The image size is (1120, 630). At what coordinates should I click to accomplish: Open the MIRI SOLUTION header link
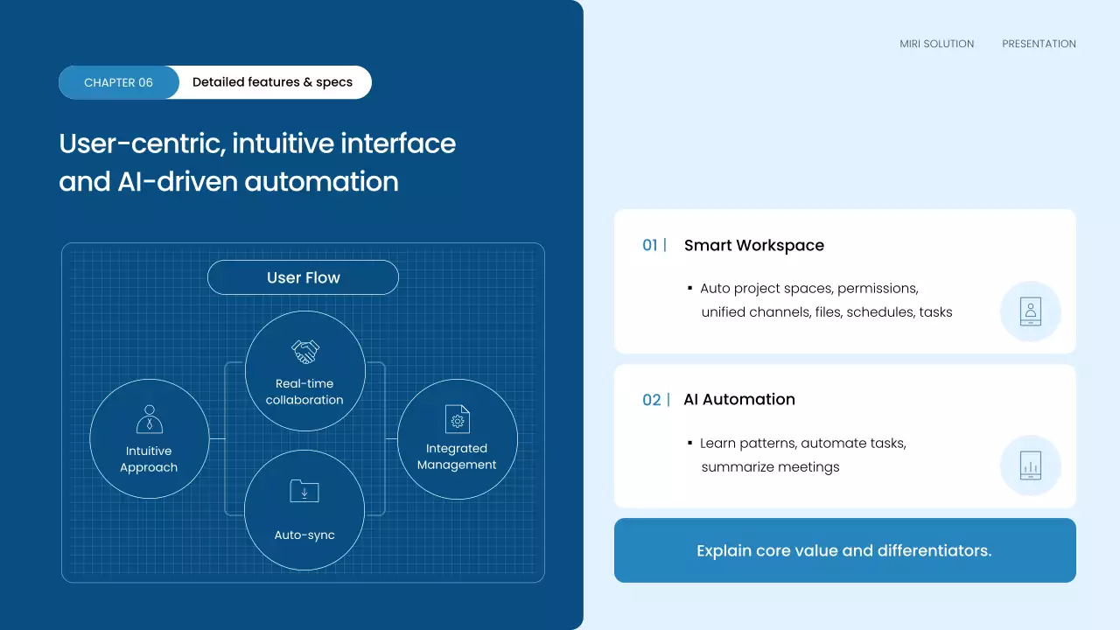point(936,44)
